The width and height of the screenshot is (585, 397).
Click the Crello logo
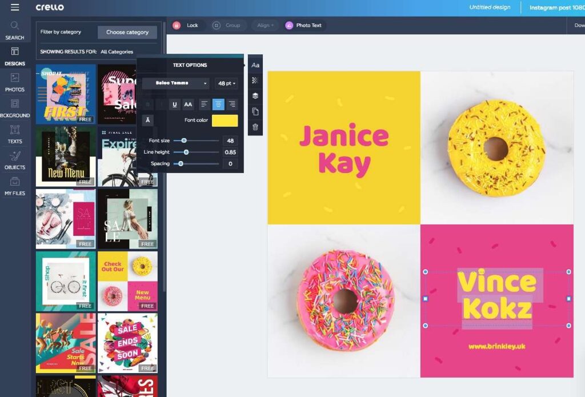(x=50, y=7)
